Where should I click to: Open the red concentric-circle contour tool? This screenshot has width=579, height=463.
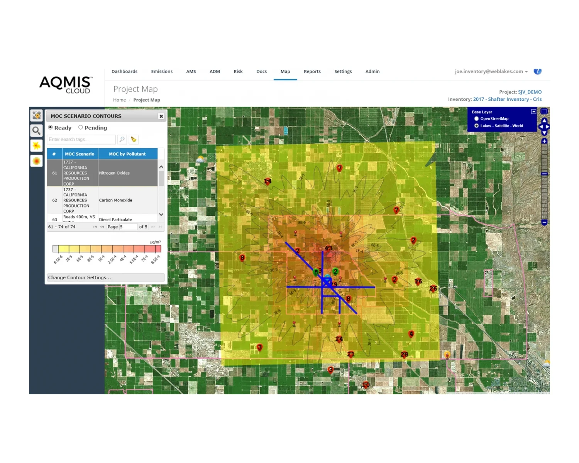point(36,161)
